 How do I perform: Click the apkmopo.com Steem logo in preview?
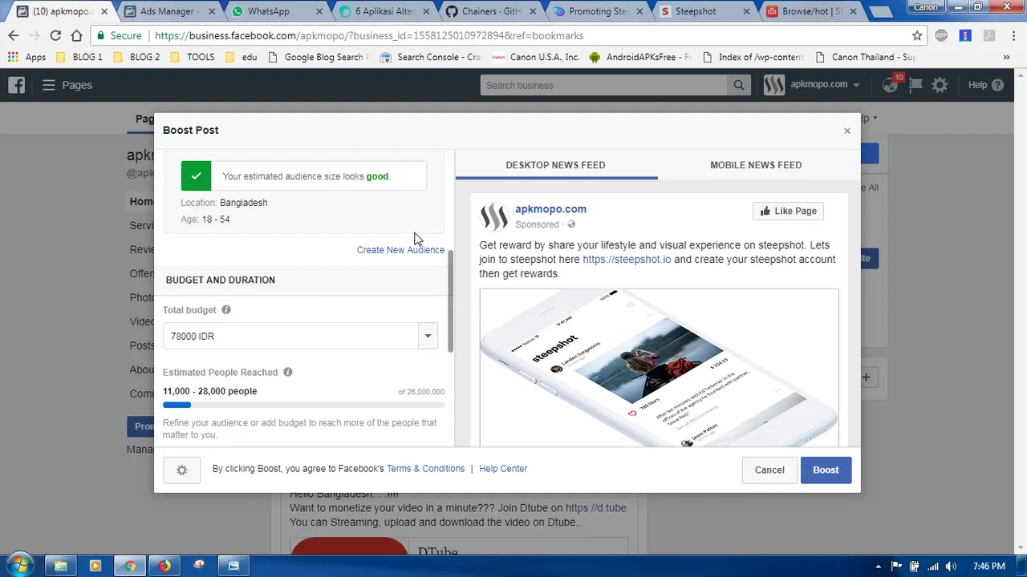[493, 216]
